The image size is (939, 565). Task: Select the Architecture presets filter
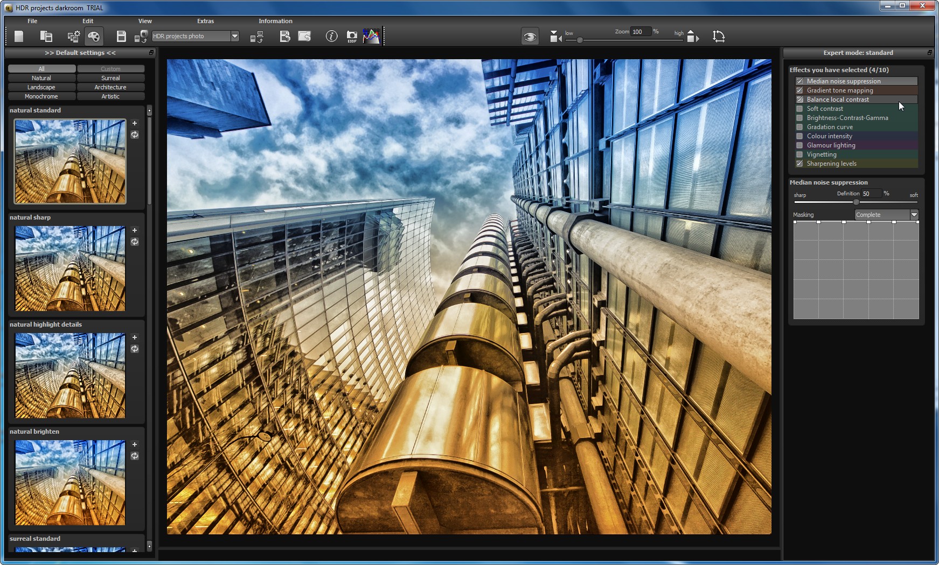click(110, 87)
